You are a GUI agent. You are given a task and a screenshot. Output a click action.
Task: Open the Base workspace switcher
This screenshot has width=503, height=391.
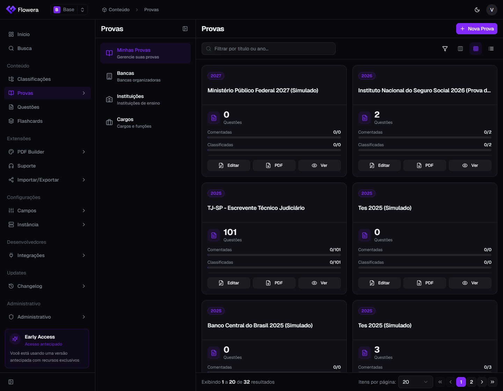tap(69, 10)
